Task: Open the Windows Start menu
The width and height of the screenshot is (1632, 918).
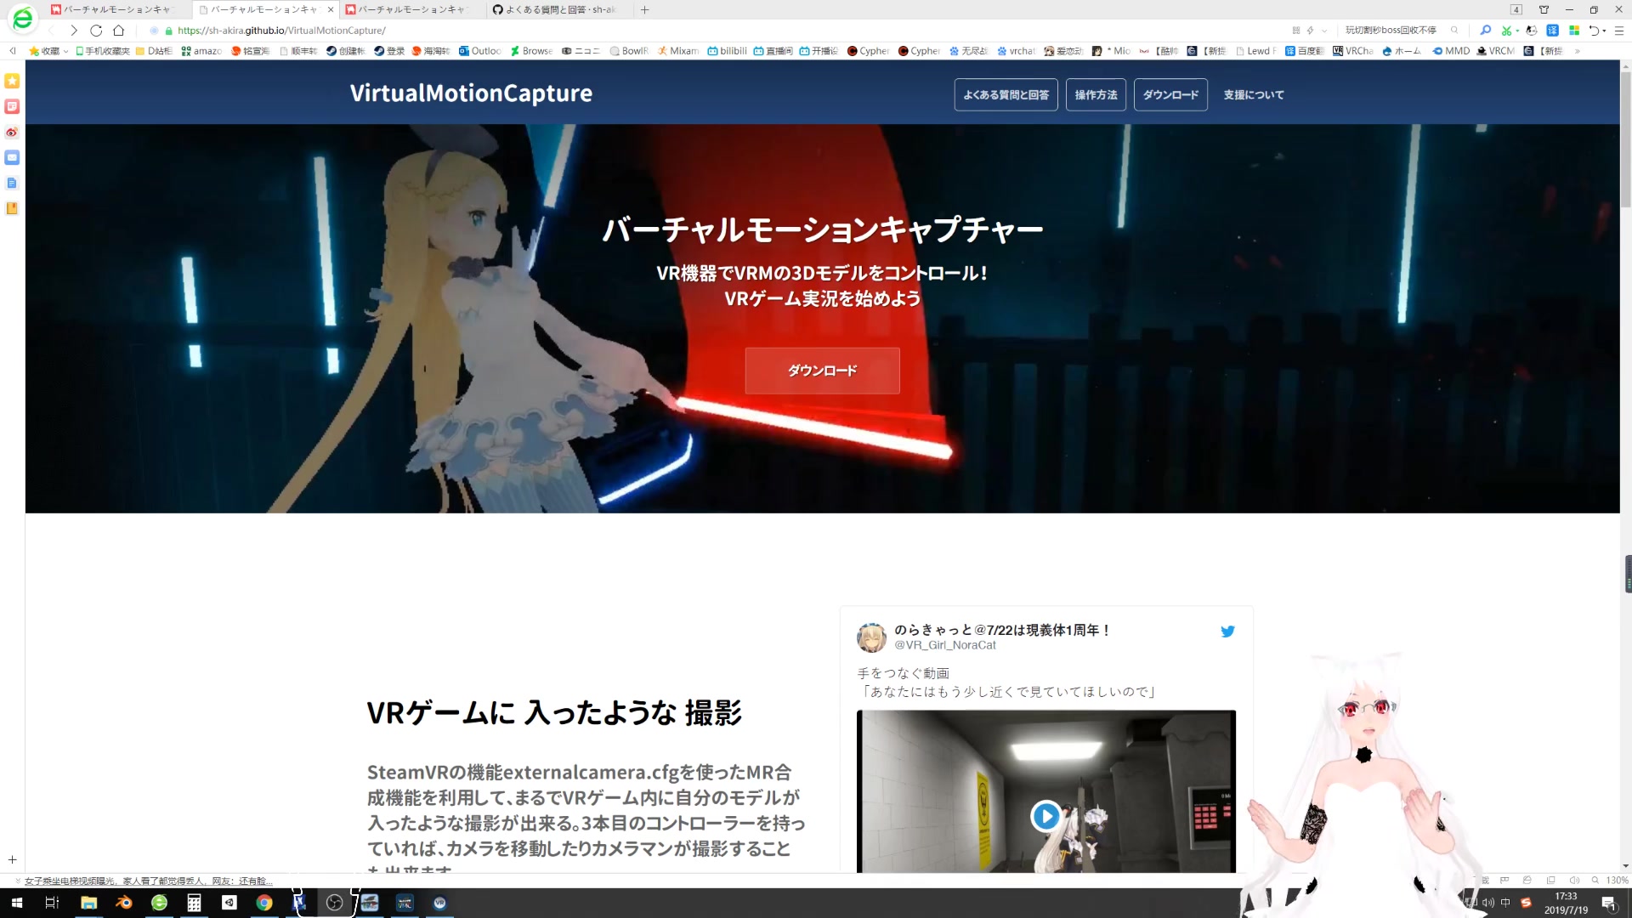Action: coord(16,903)
